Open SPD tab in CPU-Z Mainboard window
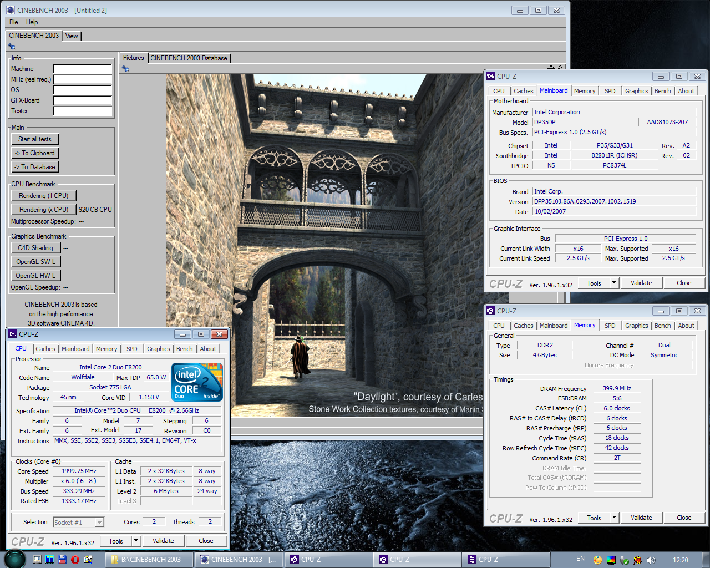 point(610,91)
